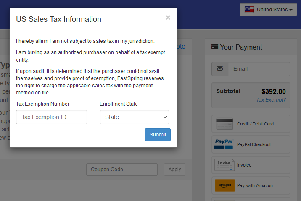Click the Tax Exemption Number label
This screenshot has width=301, height=201.
pos(42,104)
